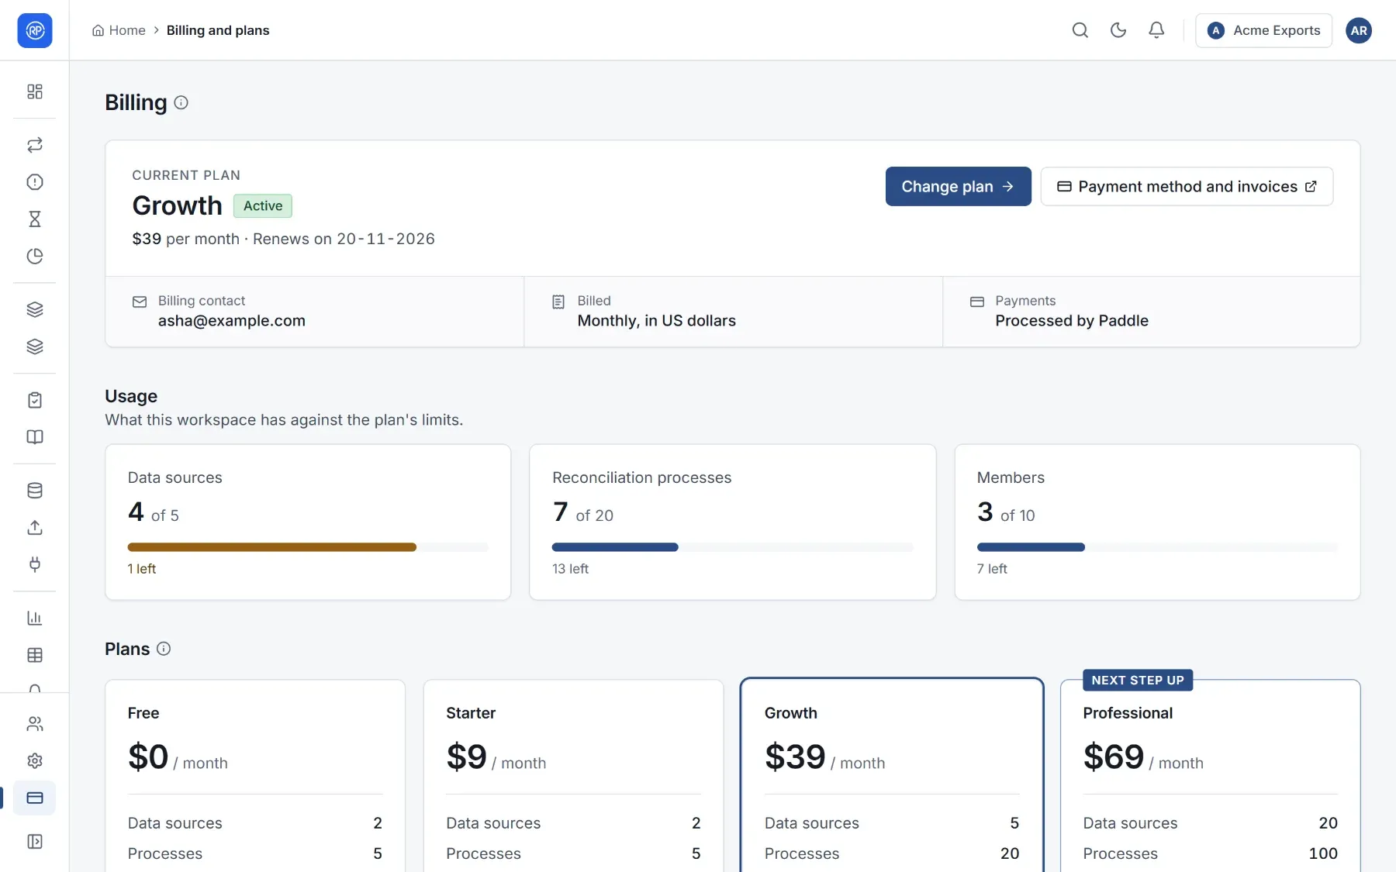Select the Free plan card

pyautogui.click(x=255, y=776)
